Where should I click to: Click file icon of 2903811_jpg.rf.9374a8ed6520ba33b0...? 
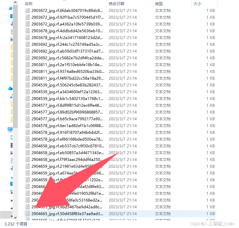pos(28,72)
